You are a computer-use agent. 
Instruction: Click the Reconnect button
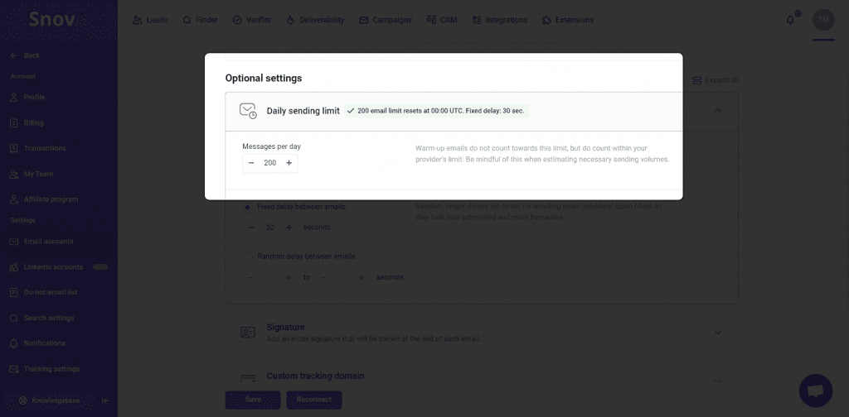click(x=314, y=400)
